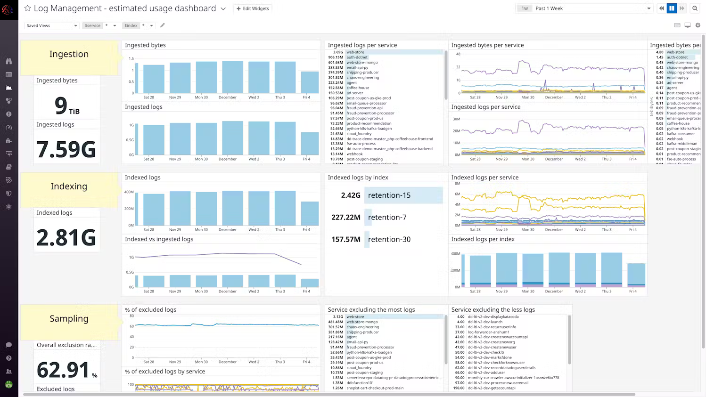
Task: Click the Ingestion section note
Action: pos(69,57)
